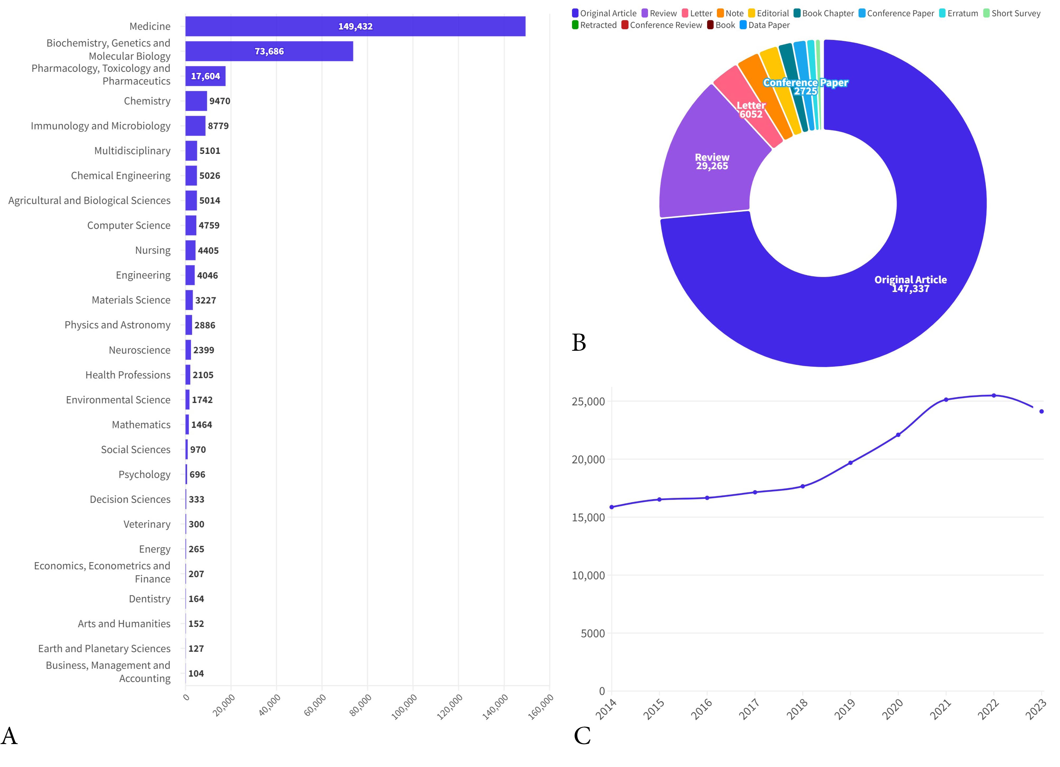
Task: Click the 15,000 y-axis label
Action: 588,517
